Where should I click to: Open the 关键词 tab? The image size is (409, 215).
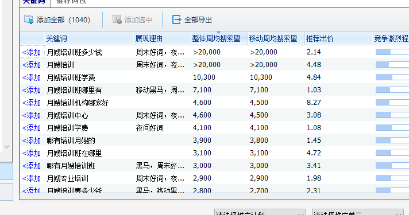pos(34,2)
